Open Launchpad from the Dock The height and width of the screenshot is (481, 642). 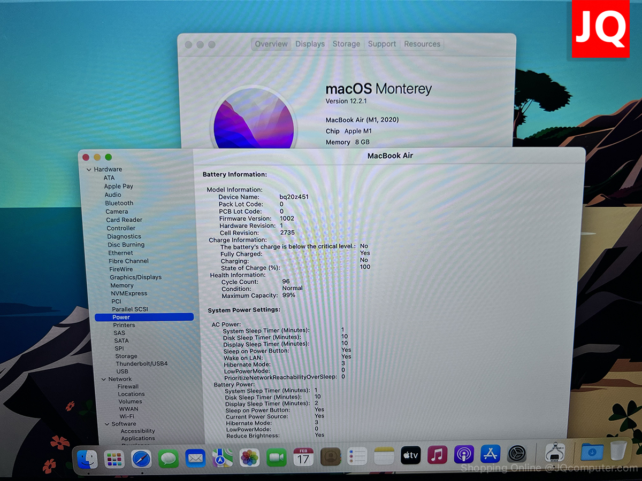114,459
